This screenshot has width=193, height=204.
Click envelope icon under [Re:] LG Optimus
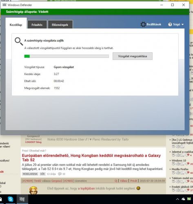pos(182,146)
